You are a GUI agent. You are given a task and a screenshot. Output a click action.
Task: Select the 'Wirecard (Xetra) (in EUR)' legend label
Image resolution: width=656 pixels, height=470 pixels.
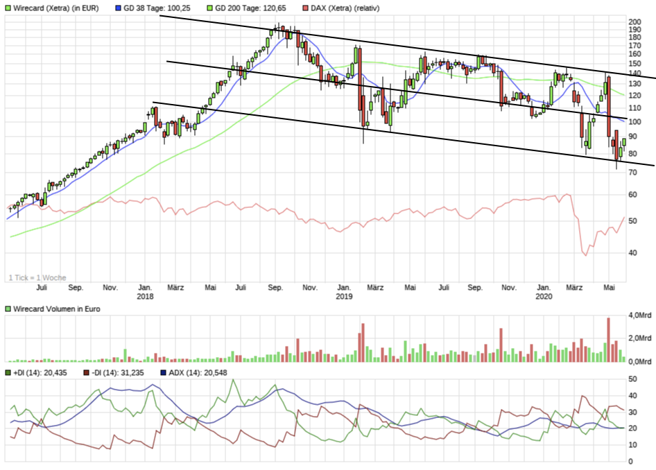pyautogui.click(x=56, y=8)
